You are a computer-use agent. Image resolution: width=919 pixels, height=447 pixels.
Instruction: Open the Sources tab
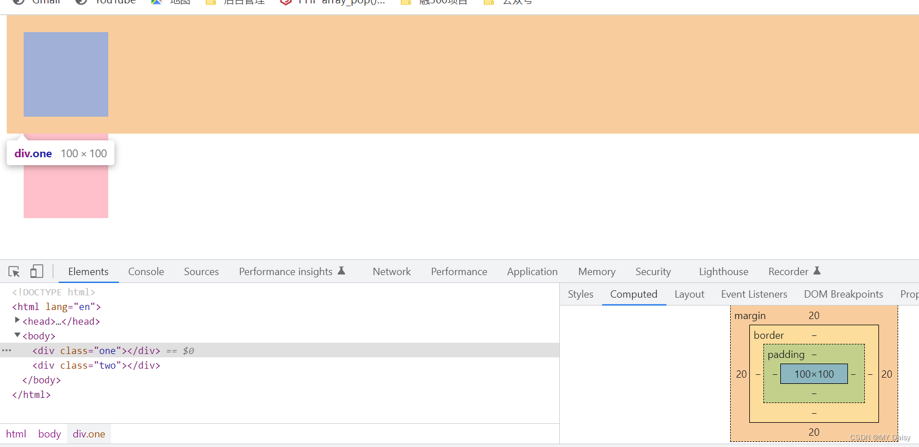click(x=201, y=272)
